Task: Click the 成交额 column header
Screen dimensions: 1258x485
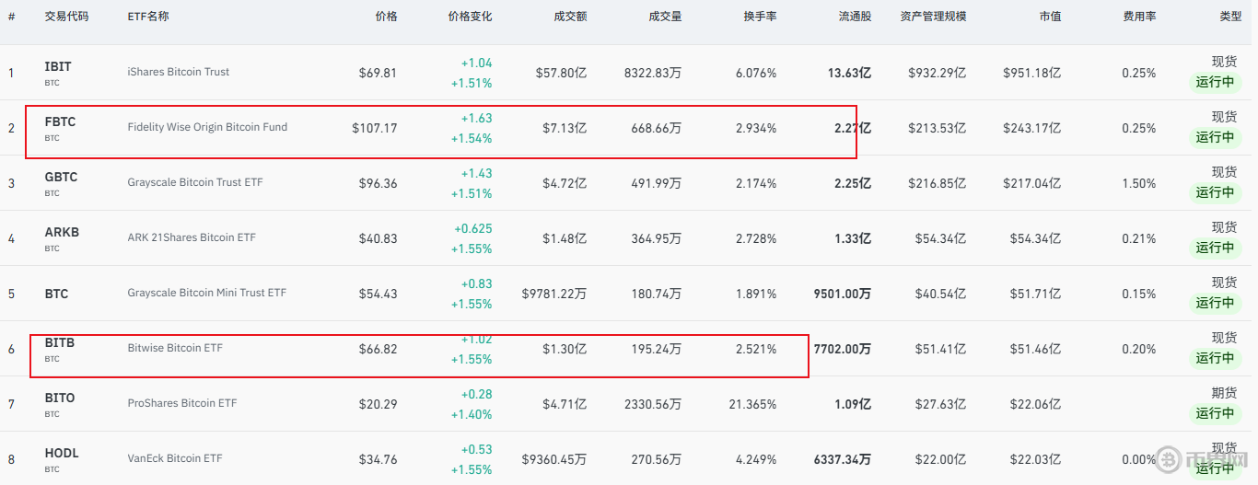Action: 570,17
